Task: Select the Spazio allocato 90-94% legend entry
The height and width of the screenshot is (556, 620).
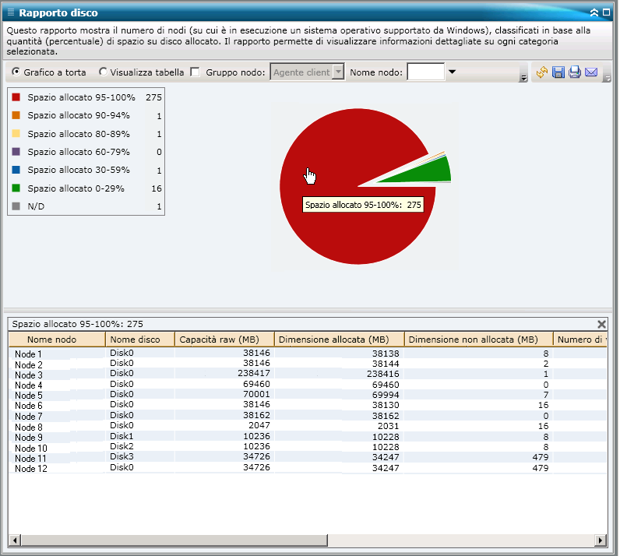Action: point(78,116)
